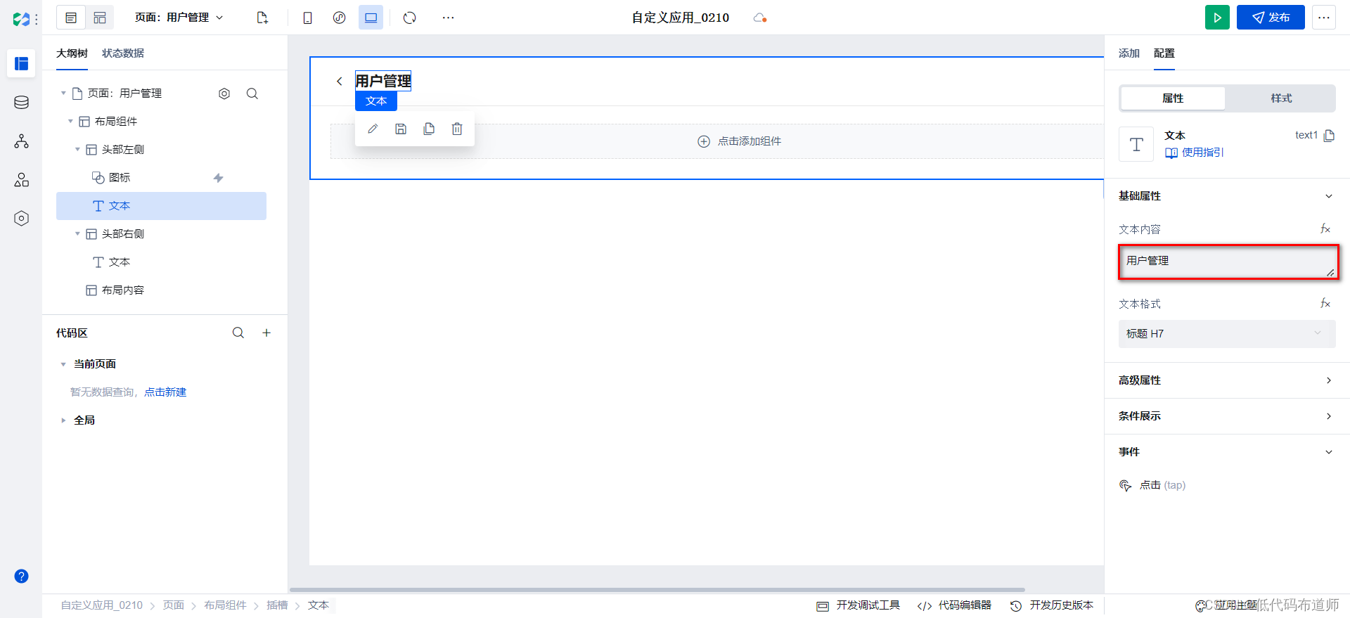Screen dimensions: 1350x618
Task: Open page settings icon in outline tree
Action: pyautogui.click(x=224, y=94)
